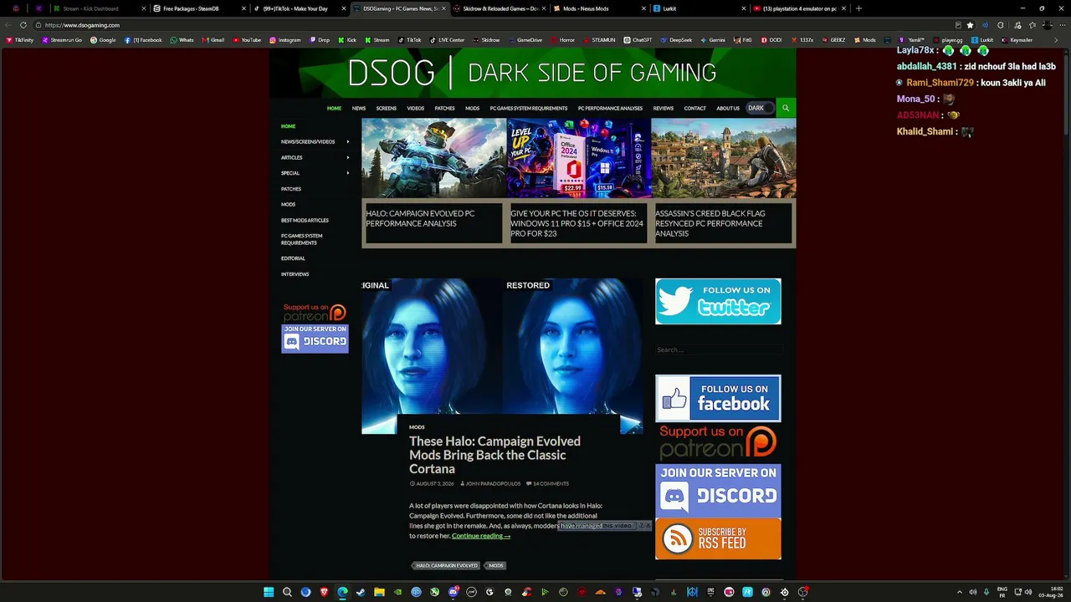Screen dimensions: 1071x602
Task: Click the browser reload icon
Action: pyautogui.click(x=23, y=25)
